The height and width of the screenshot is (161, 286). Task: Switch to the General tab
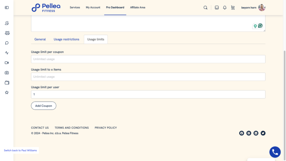point(40,39)
